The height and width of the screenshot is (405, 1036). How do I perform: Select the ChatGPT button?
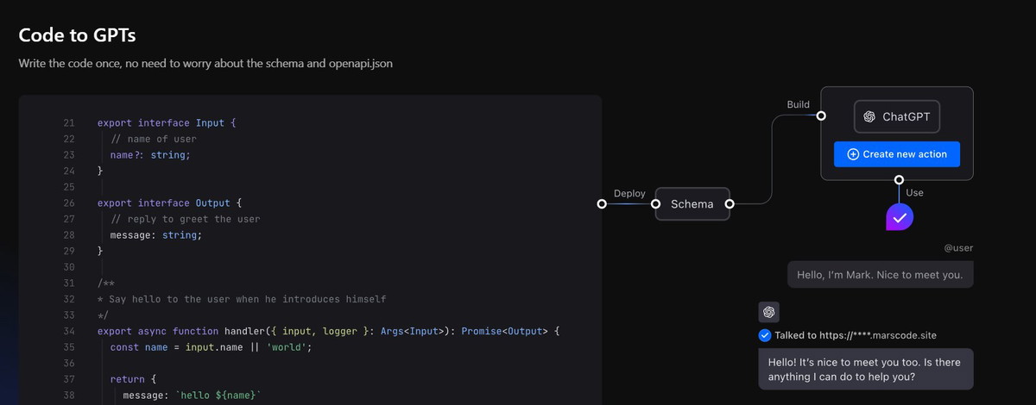(x=896, y=117)
